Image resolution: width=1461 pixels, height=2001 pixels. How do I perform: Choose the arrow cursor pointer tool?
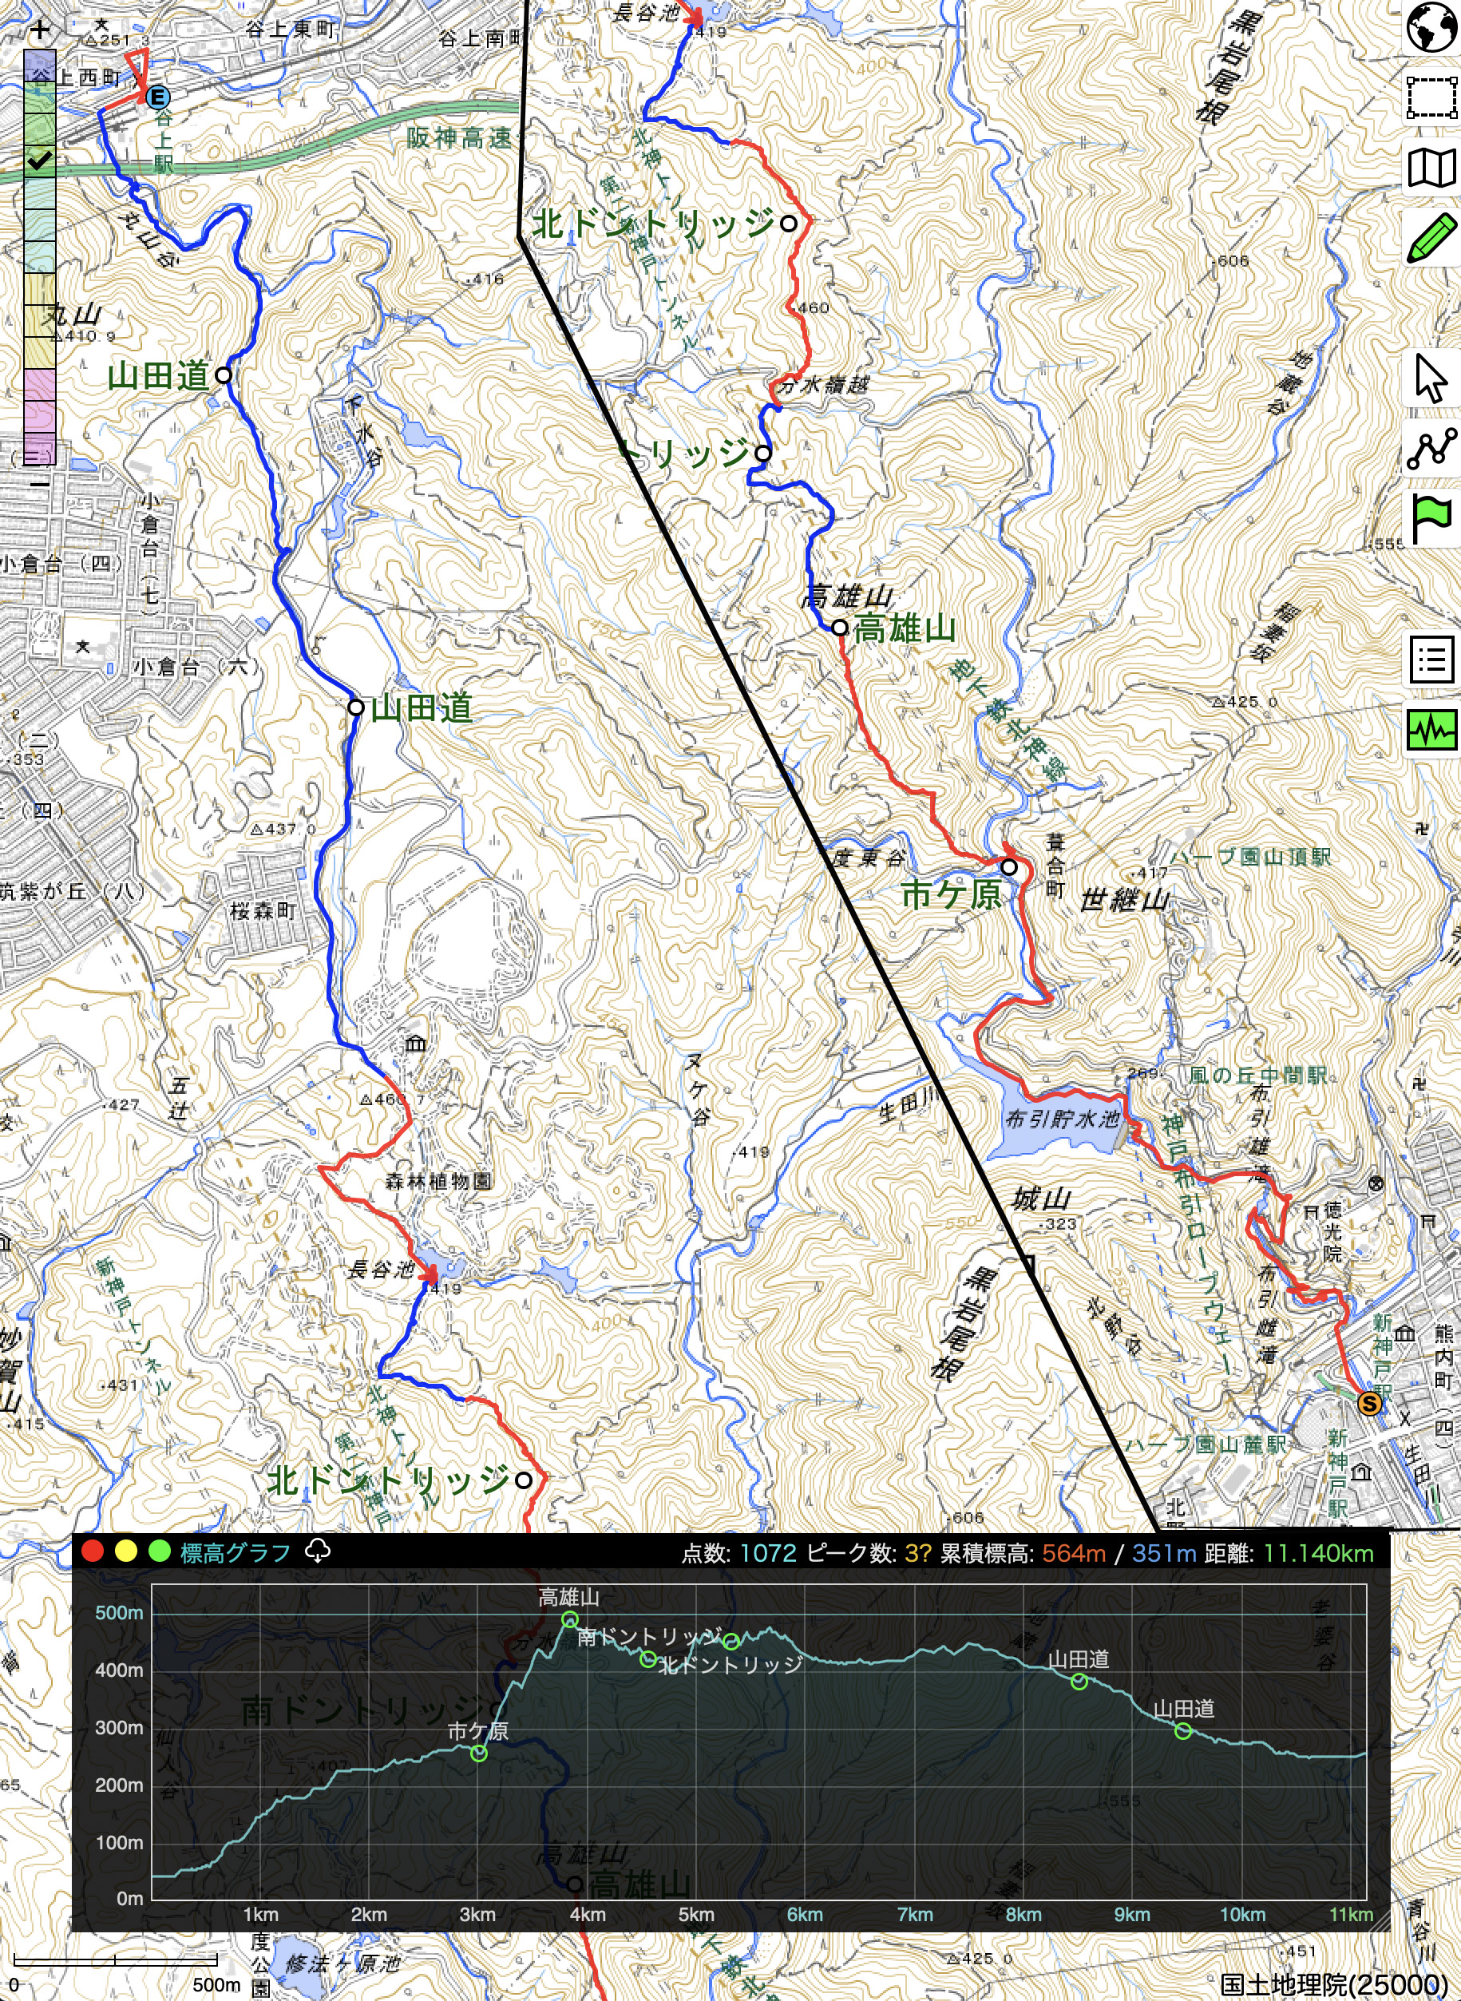pos(1430,378)
